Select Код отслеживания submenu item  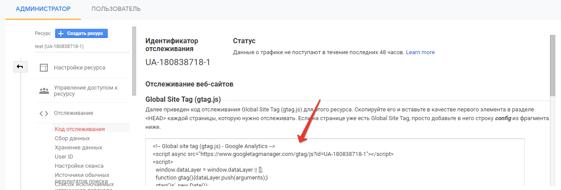[x=80, y=129]
